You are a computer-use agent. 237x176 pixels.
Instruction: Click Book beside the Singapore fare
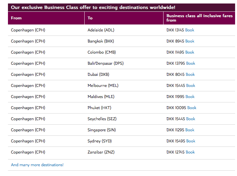[x=190, y=130]
